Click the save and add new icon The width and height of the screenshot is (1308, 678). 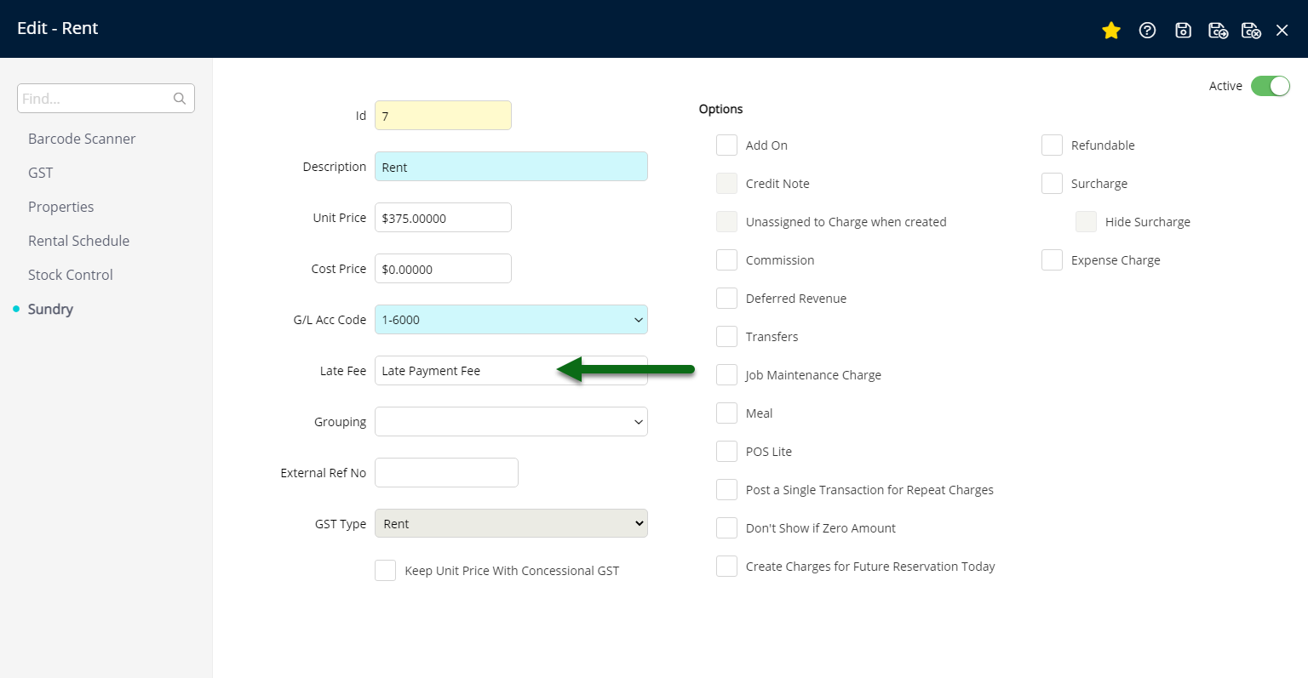[1218, 30]
